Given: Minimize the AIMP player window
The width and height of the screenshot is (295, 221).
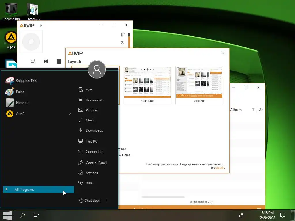Looking at the screenshot, I should (x=101, y=25).
